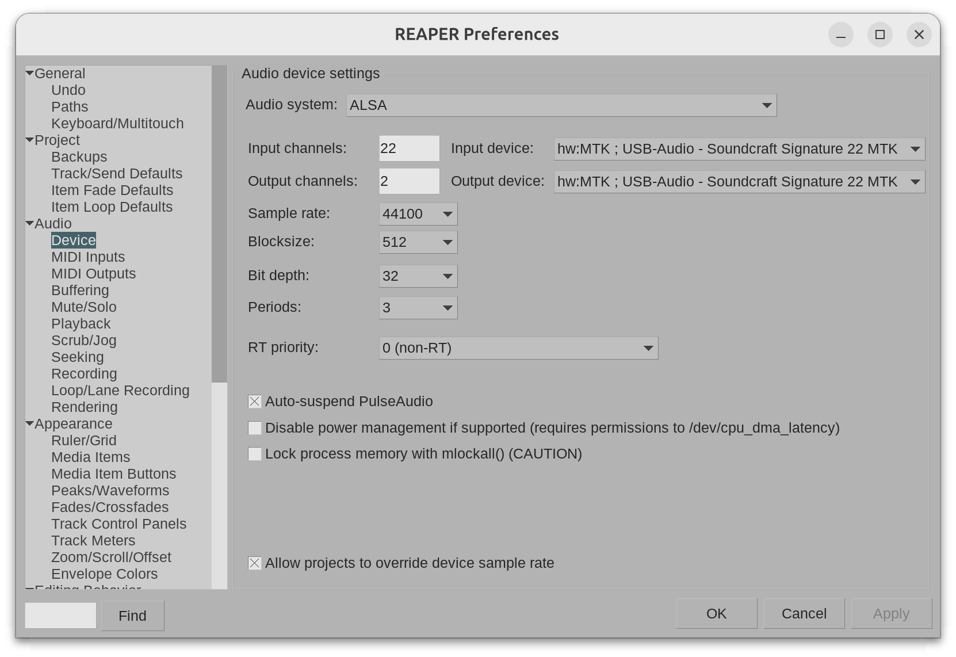Open Seeking preferences page
The width and height of the screenshot is (956, 657).
point(78,357)
